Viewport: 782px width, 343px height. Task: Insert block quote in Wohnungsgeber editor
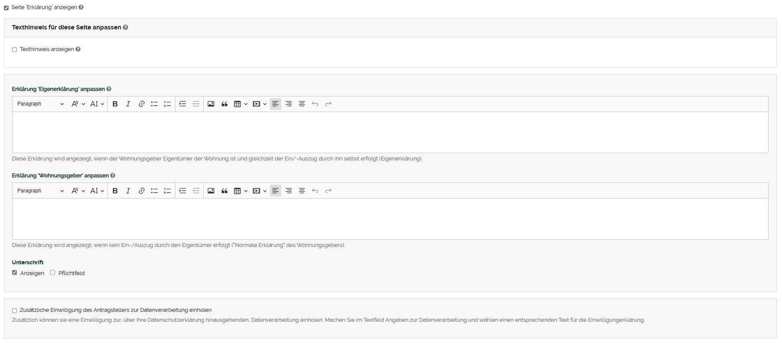pyautogui.click(x=224, y=191)
